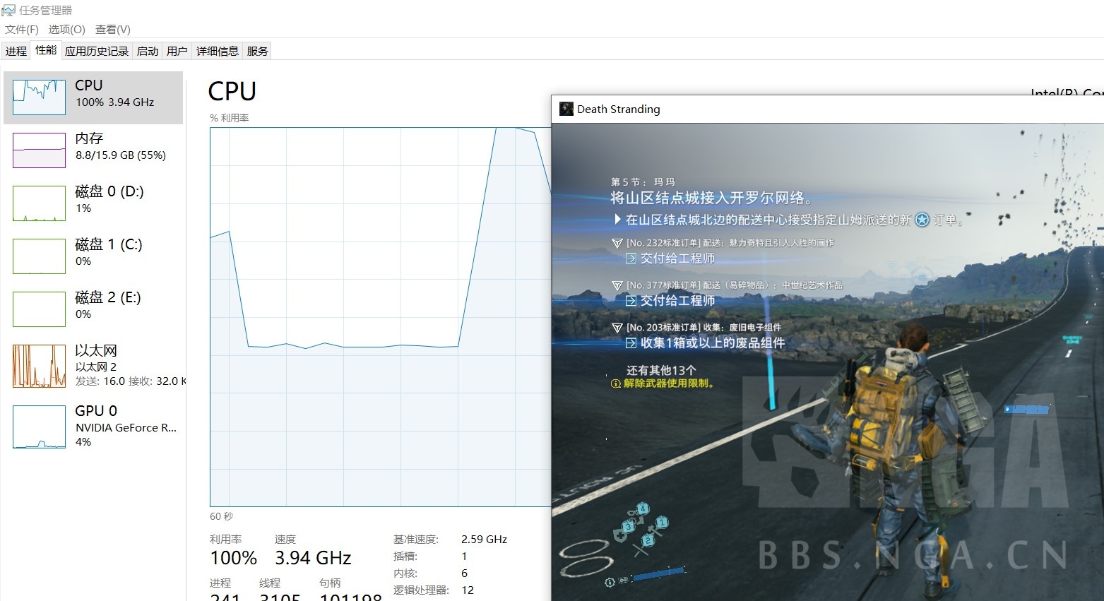Click the yellow info icon beside 解除武器使用限制
Screen dimensions: 1104x601
pos(616,383)
